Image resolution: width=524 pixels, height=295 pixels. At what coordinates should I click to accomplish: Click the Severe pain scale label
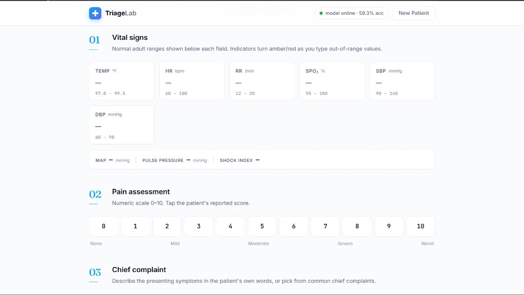point(345,243)
